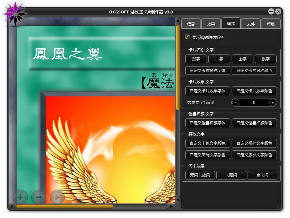This screenshot has height=218, width=290.
Task: Select 卡图闪 foil effect
Action: point(231,175)
